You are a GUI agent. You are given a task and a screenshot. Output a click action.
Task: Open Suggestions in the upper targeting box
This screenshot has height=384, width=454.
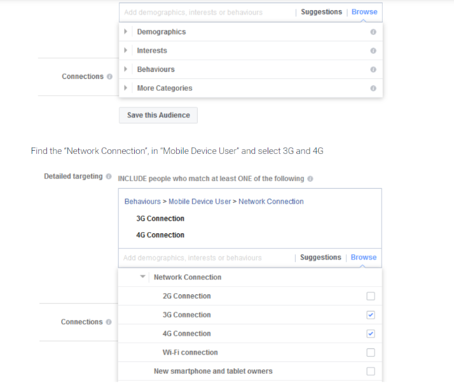pos(321,12)
